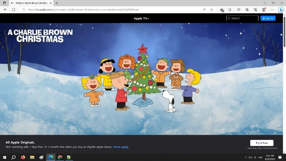
Task: Open the Windows notification center
Action: pos(280,157)
